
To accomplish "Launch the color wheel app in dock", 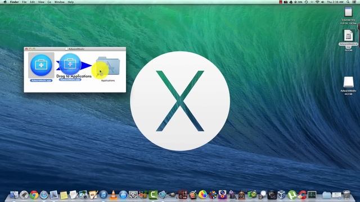I will pyautogui.click(x=202, y=195).
